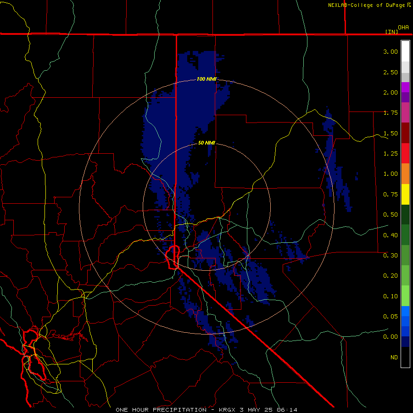Click the '1.25' scale label

coord(391,154)
